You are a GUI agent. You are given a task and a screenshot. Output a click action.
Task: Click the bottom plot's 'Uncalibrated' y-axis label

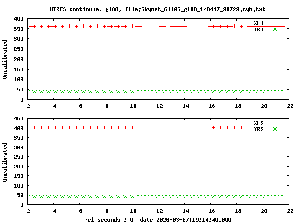pyautogui.click(x=5, y=162)
